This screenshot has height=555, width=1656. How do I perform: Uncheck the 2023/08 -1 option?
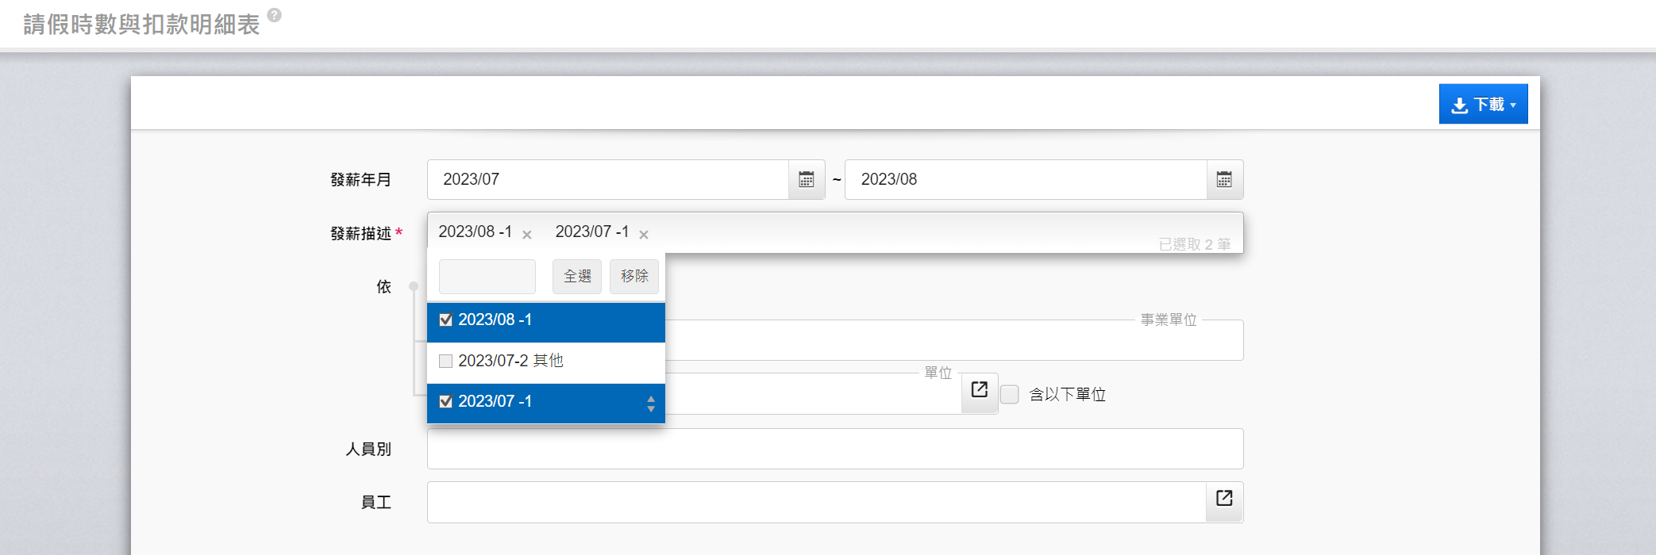click(x=446, y=320)
